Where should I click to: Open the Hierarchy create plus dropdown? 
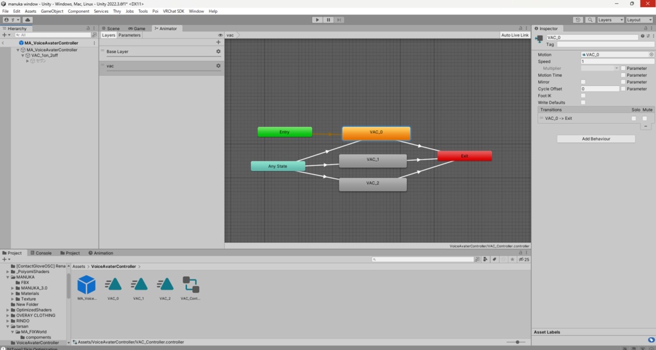pos(6,35)
